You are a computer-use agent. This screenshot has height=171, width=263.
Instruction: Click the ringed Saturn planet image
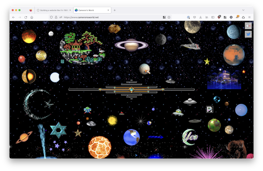(131, 45)
